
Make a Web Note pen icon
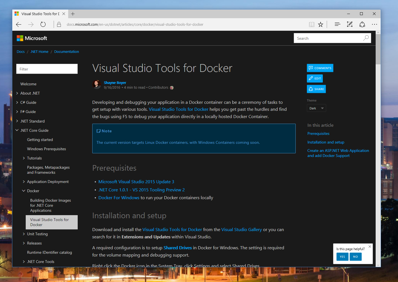click(x=350, y=25)
